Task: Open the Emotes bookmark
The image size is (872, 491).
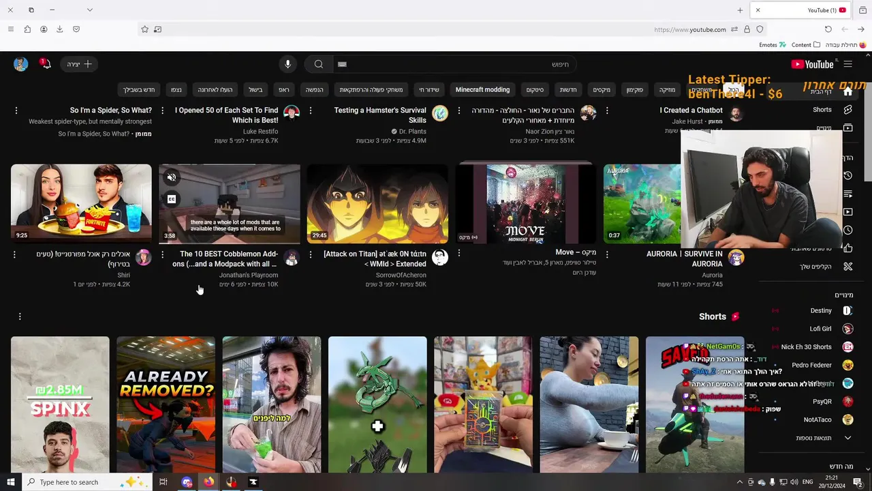Action: (x=773, y=45)
